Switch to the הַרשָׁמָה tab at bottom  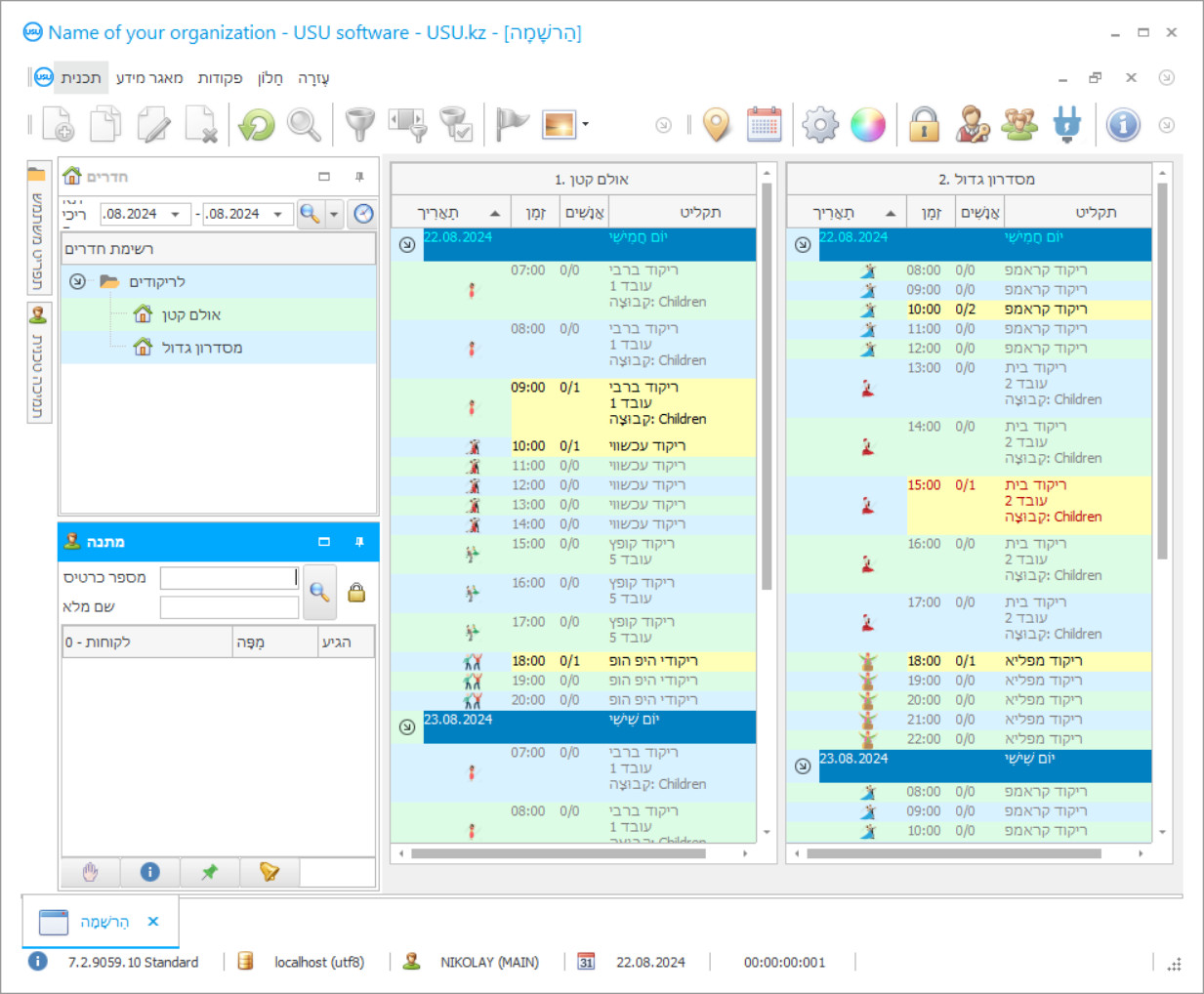pos(104,922)
